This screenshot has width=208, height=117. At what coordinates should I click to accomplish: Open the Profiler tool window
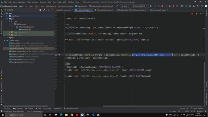coord(57,109)
